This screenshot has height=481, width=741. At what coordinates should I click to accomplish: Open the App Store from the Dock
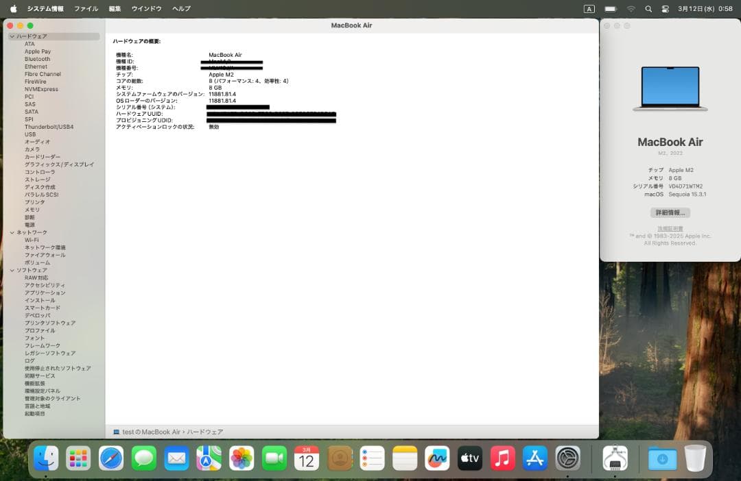536,458
